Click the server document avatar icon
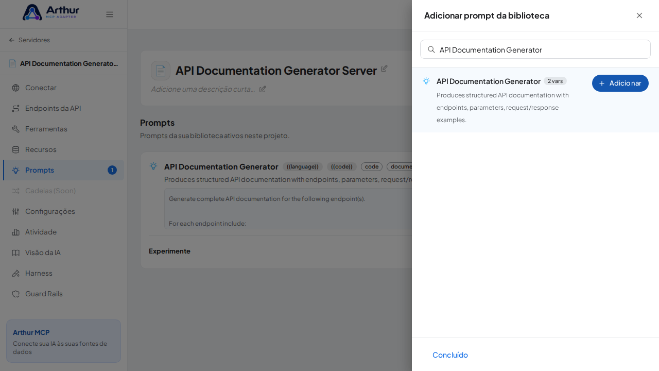Screen dimensions: 659x371 click(x=161, y=71)
